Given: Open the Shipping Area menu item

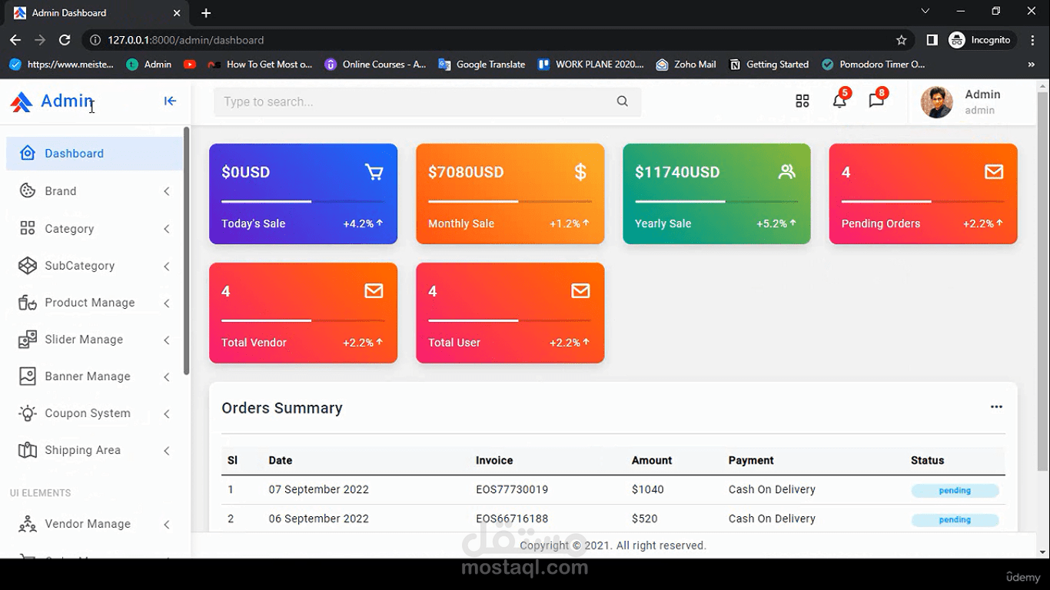Looking at the screenshot, I should click(x=82, y=450).
